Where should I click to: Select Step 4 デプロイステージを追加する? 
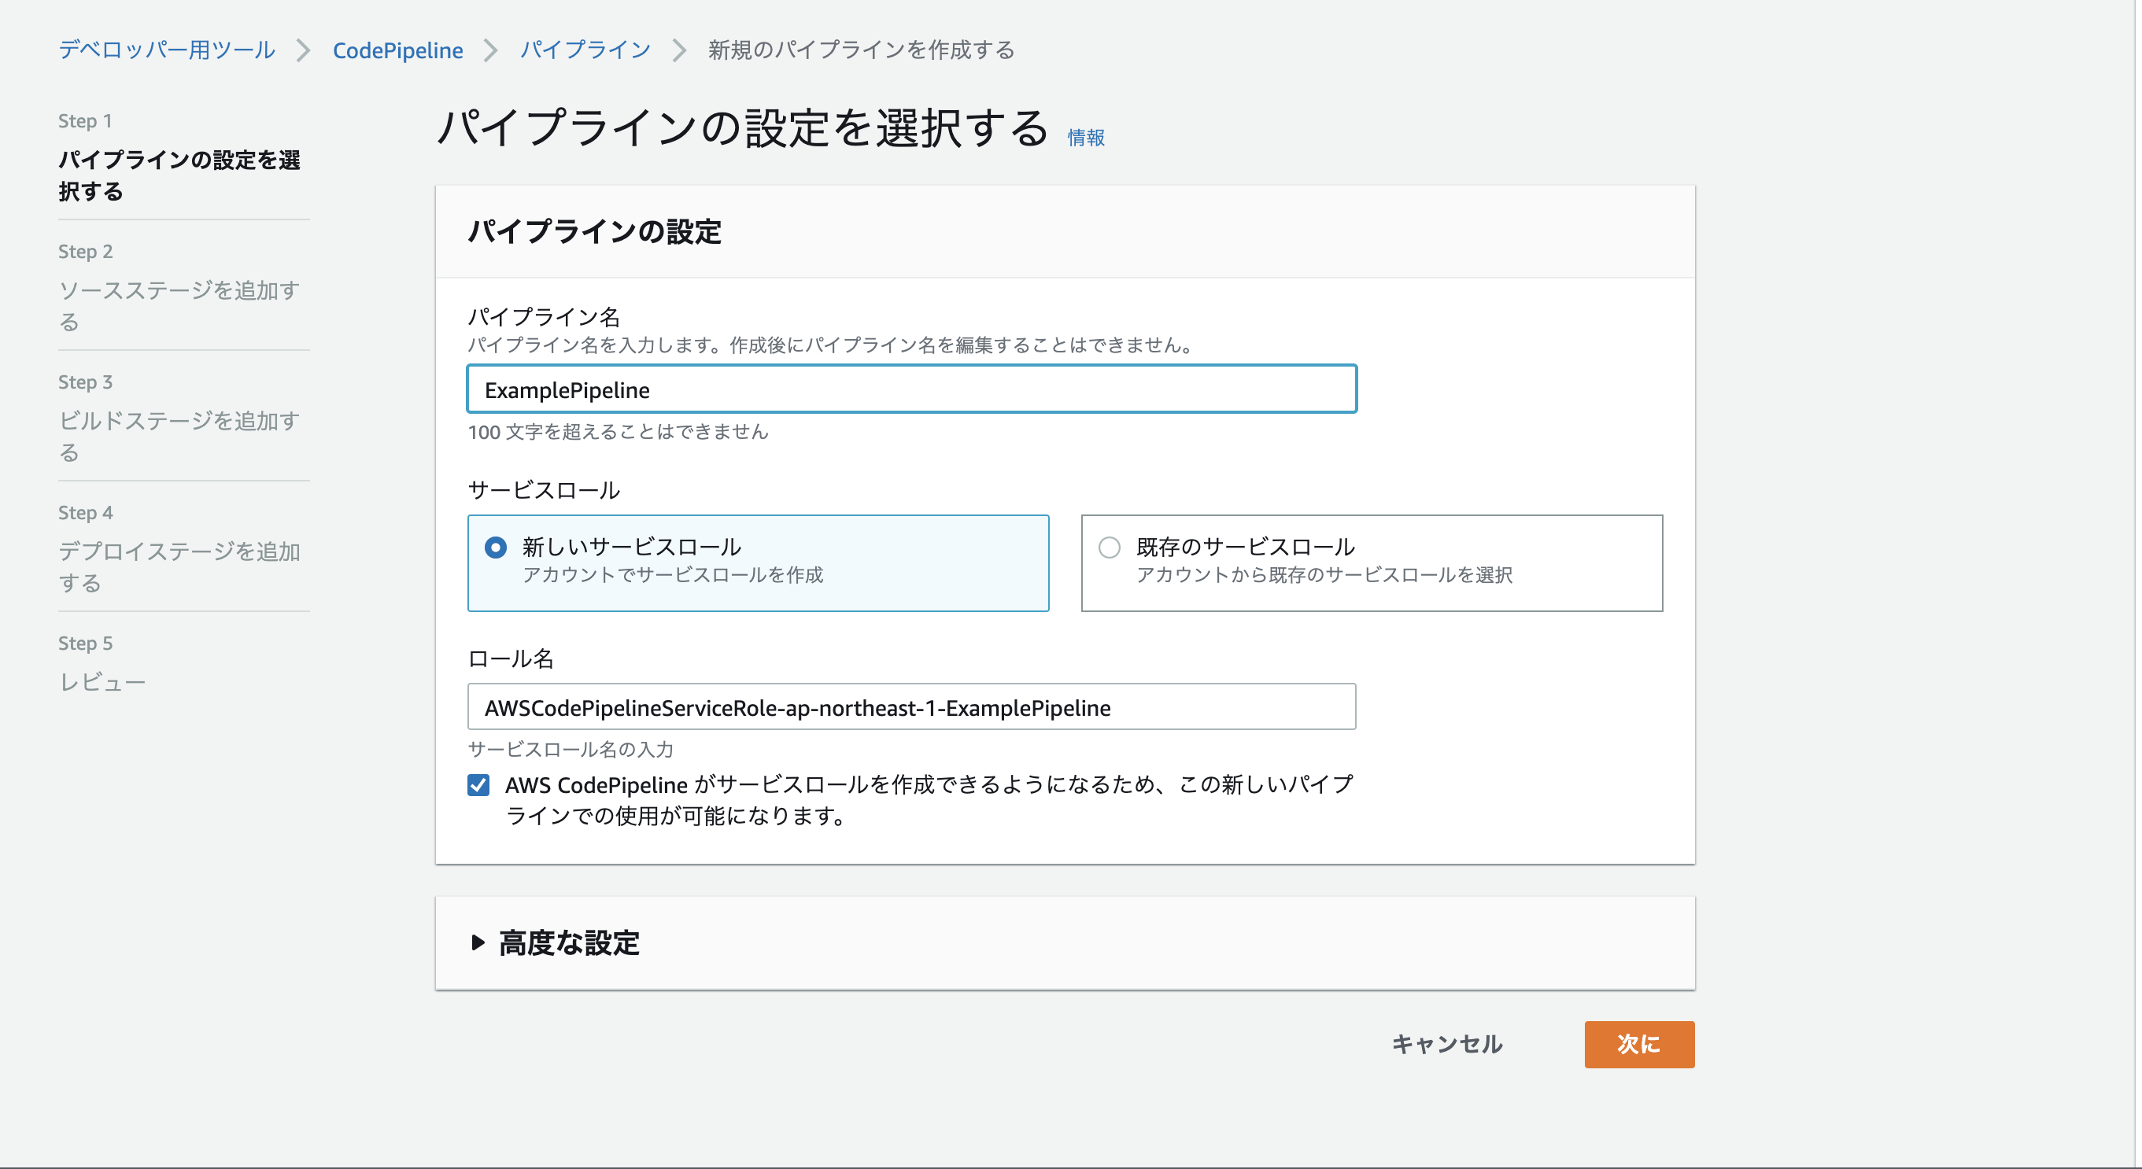tap(179, 566)
